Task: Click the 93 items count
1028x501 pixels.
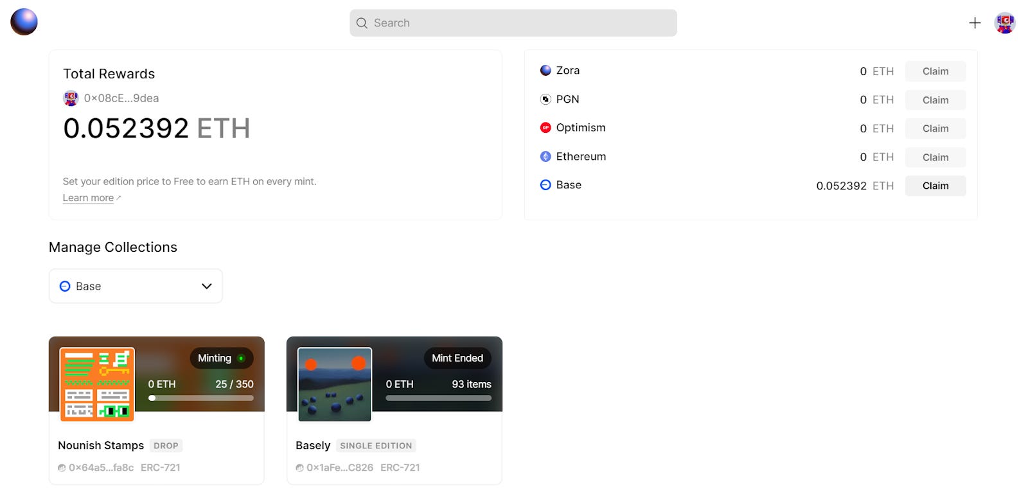Action: [x=472, y=384]
